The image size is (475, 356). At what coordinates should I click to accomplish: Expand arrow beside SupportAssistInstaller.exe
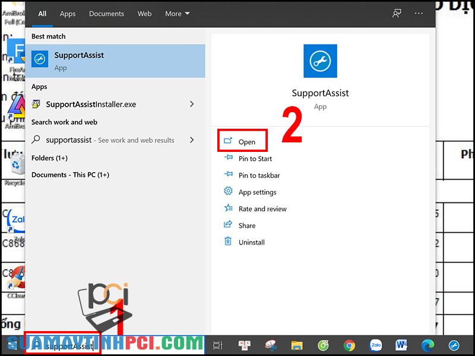[192, 104]
